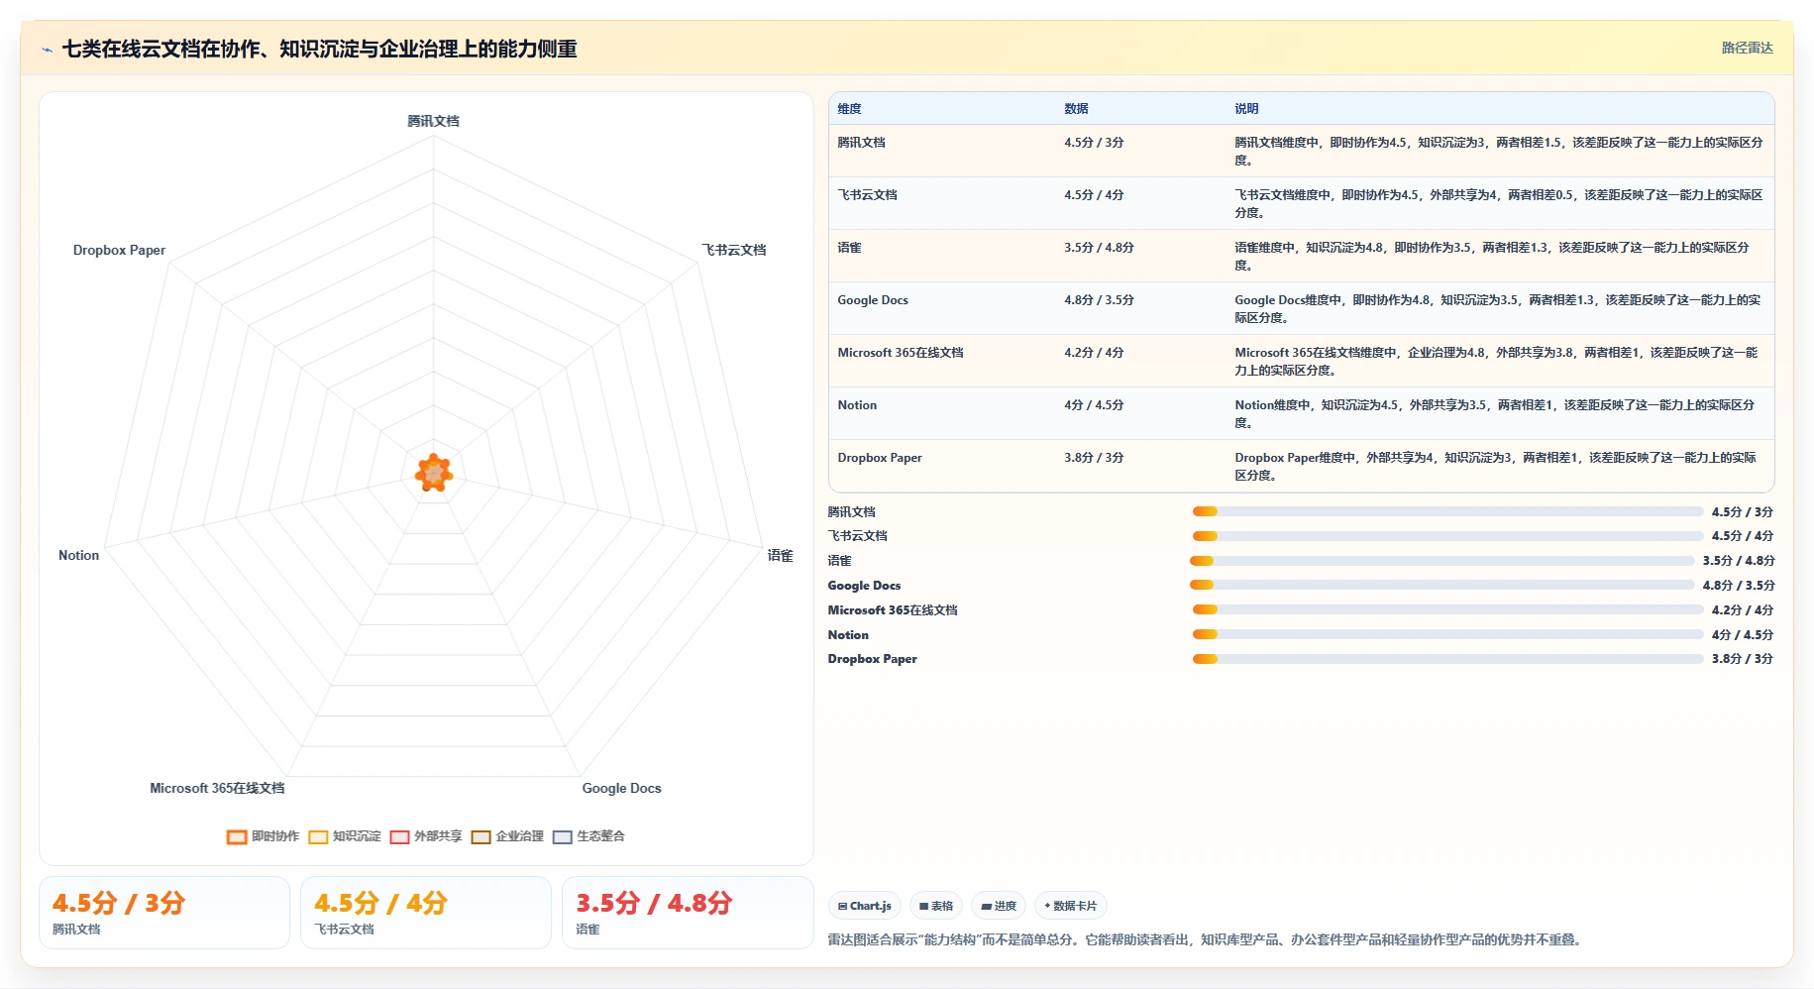Select the Dropbox Paper table row name

[x=880, y=458]
